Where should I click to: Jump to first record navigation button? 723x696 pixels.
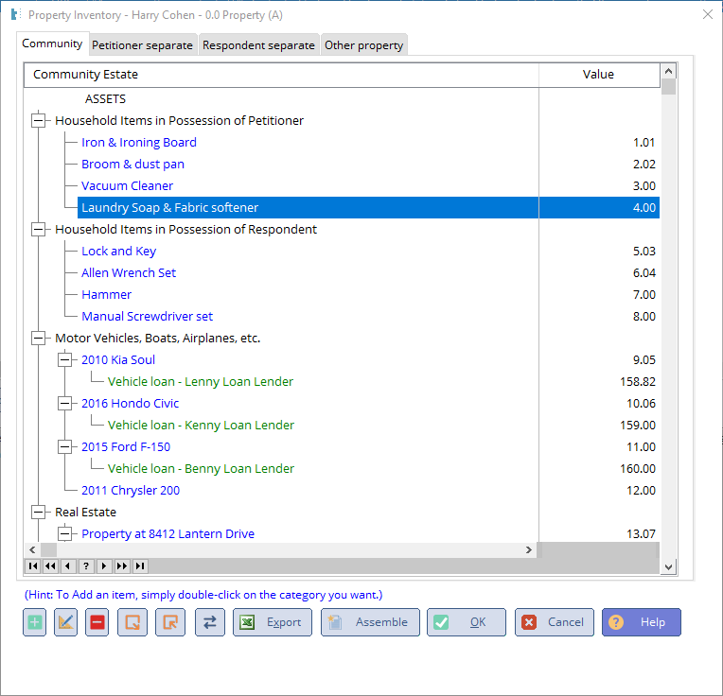coord(33,566)
